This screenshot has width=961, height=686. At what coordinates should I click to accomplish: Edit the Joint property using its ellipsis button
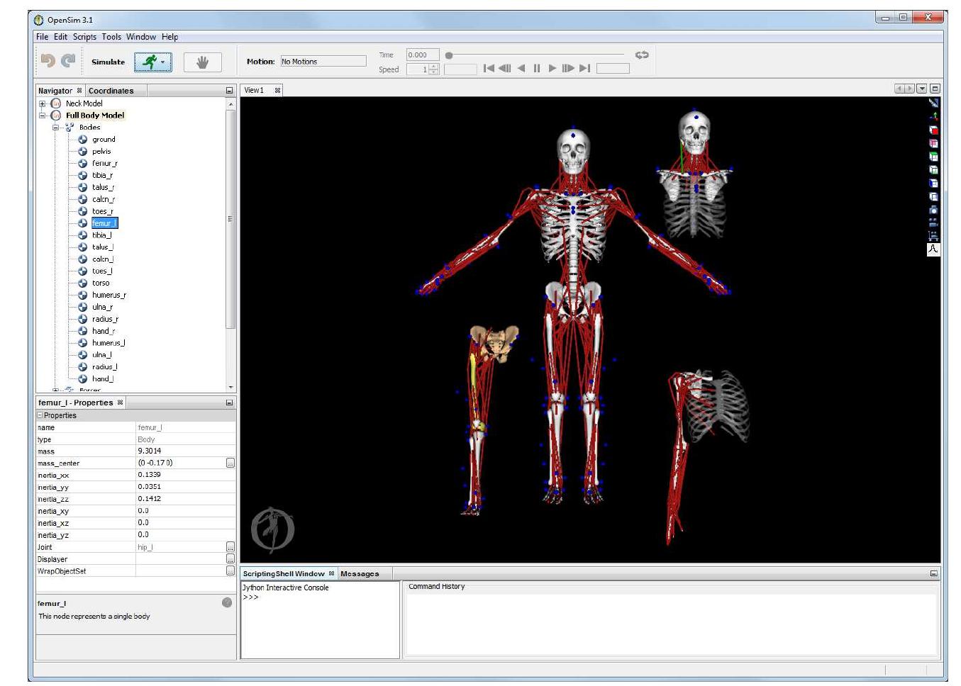[x=230, y=547]
